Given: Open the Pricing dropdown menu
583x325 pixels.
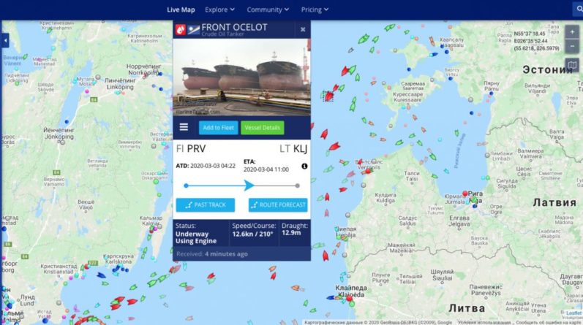Looking at the screenshot, I should coord(315,9).
